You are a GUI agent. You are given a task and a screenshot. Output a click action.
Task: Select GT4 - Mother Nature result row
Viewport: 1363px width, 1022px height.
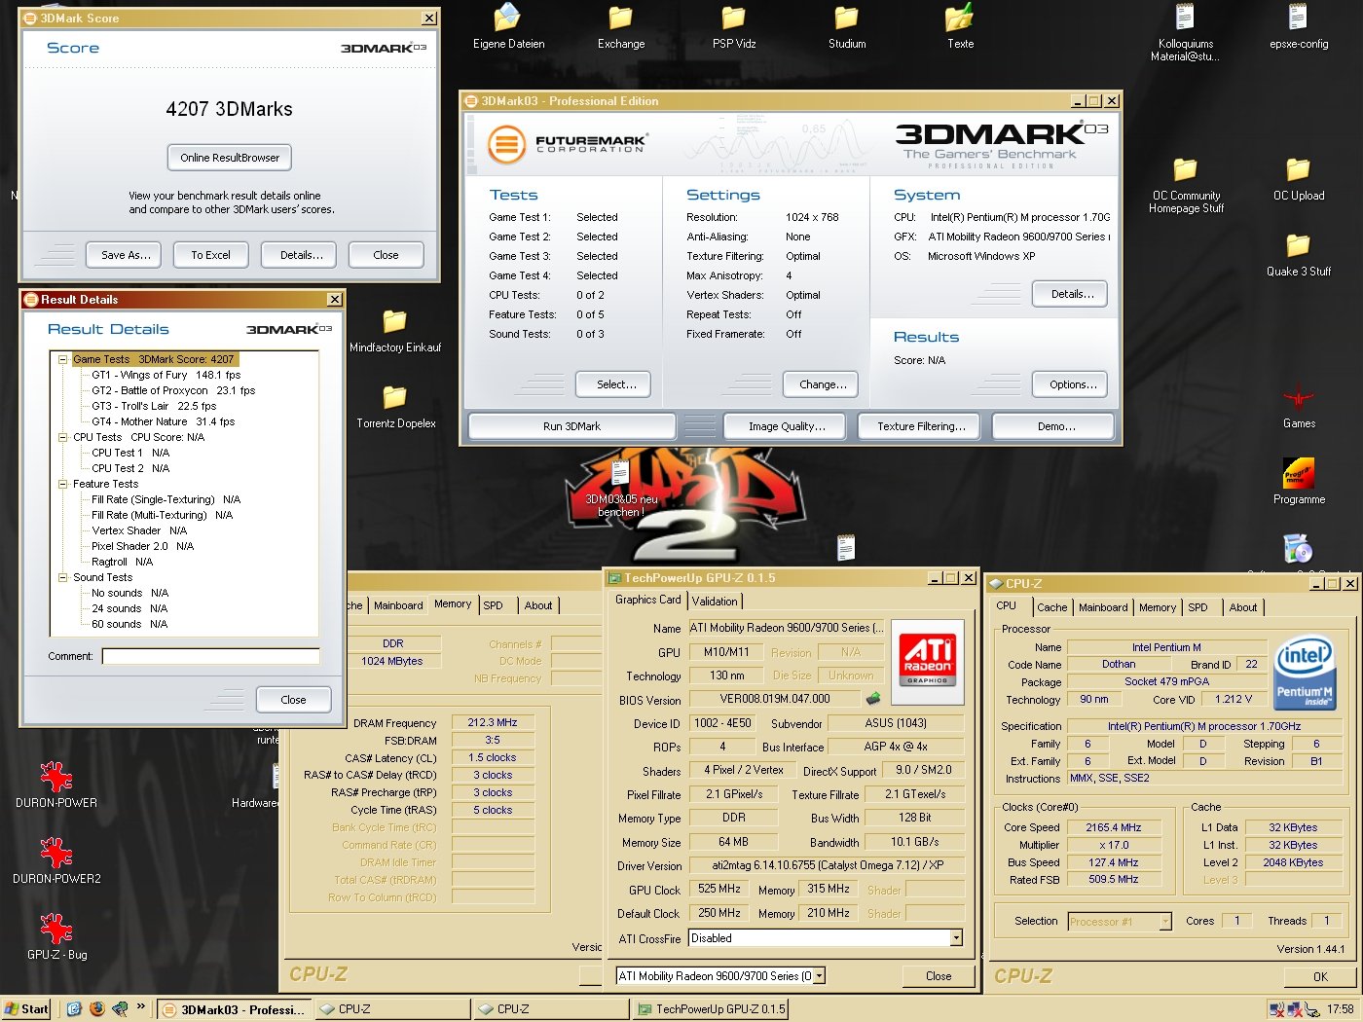tap(163, 421)
